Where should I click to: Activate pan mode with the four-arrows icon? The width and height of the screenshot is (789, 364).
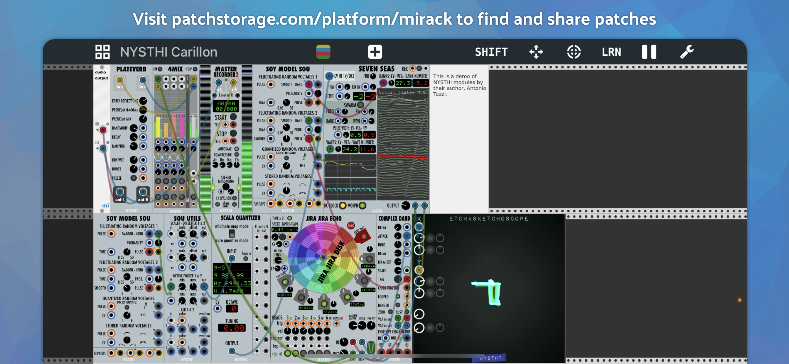click(x=536, y=52)
